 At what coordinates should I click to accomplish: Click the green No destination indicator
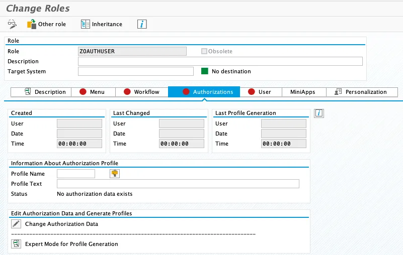coord(205,71)
